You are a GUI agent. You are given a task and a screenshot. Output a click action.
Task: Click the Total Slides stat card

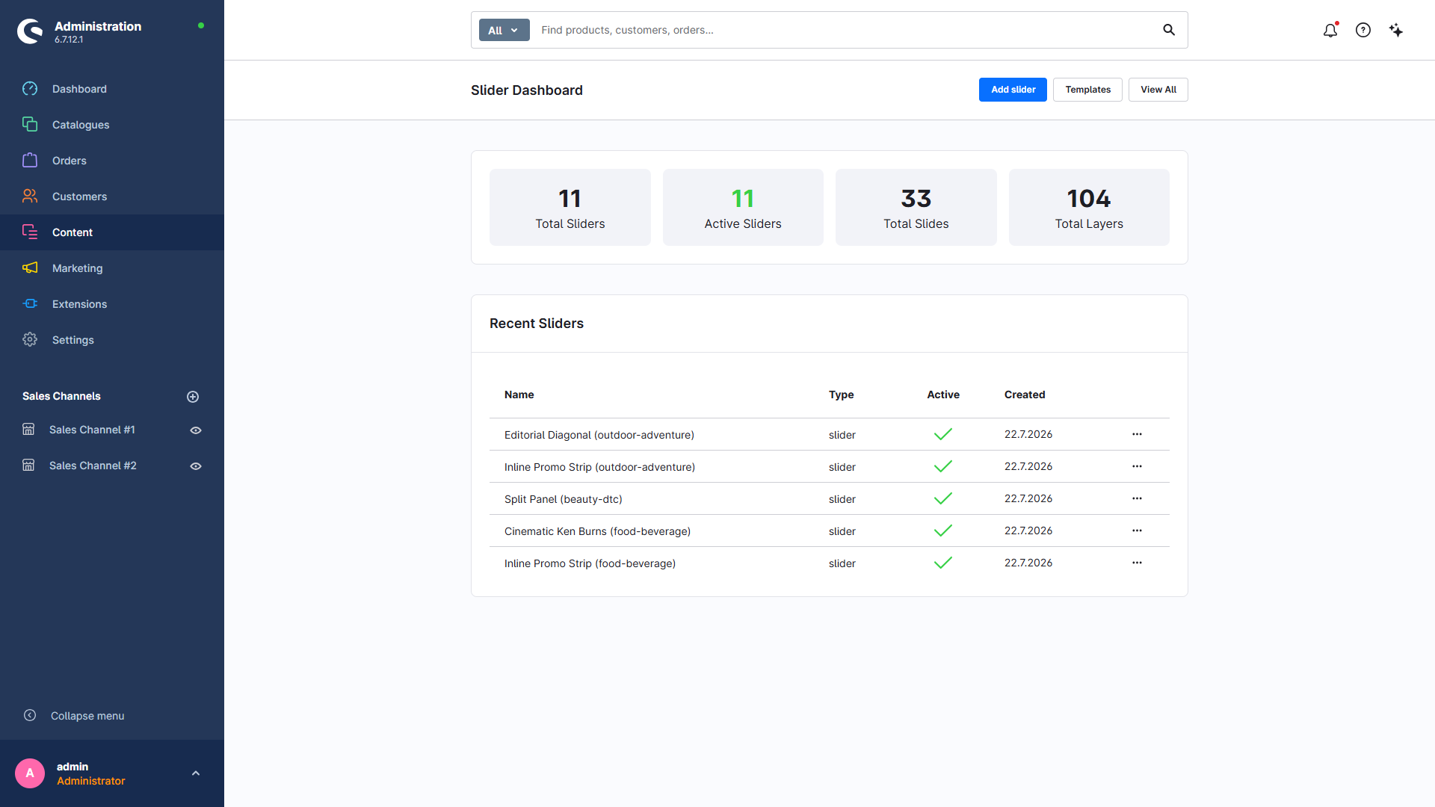[x=916, y=207]
